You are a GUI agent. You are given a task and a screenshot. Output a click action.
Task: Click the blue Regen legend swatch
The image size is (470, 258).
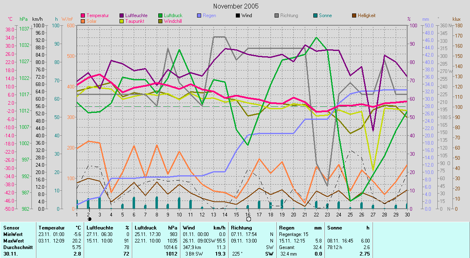click(199, 16)
